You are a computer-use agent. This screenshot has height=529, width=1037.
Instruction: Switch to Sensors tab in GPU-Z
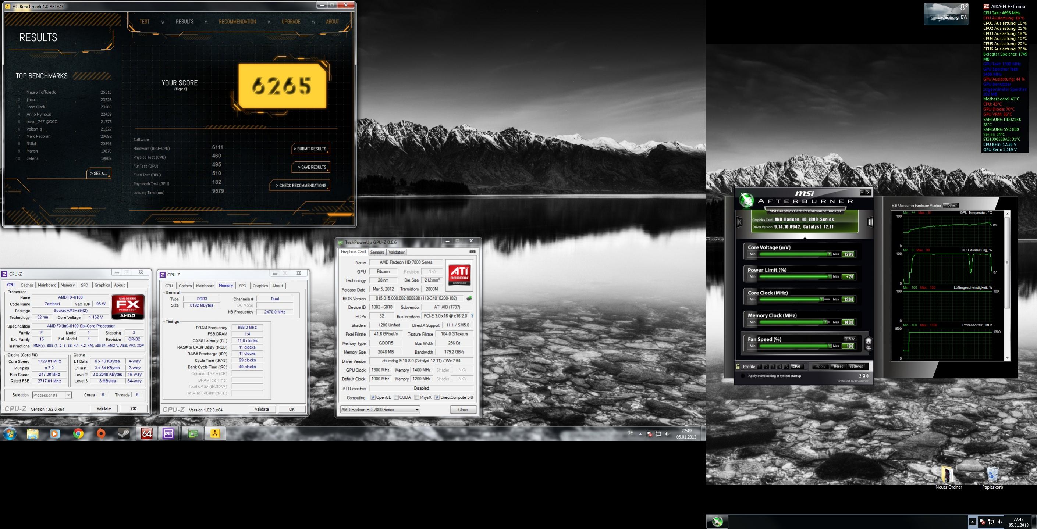[x=377, y=252]
